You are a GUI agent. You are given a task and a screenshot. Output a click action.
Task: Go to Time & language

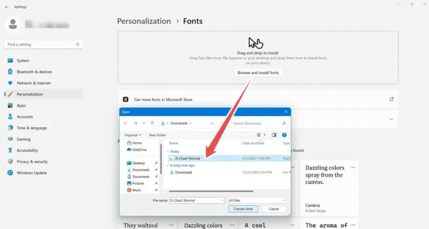(44, 128)
